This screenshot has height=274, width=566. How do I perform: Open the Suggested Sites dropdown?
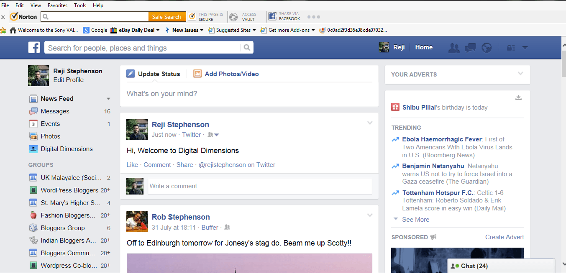(254, 30)
